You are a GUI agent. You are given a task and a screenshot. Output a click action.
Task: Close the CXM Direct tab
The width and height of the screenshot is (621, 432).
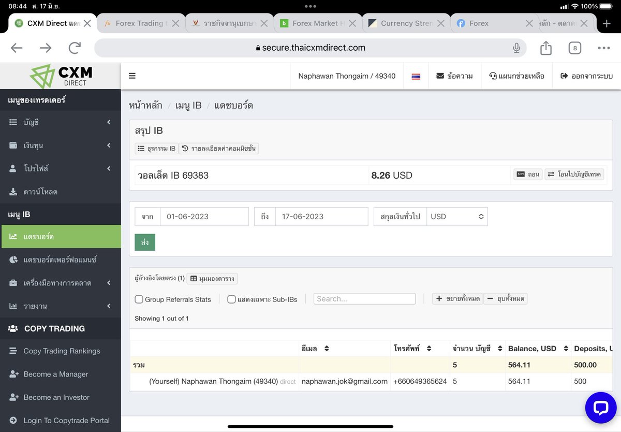(x=87, y=23)
